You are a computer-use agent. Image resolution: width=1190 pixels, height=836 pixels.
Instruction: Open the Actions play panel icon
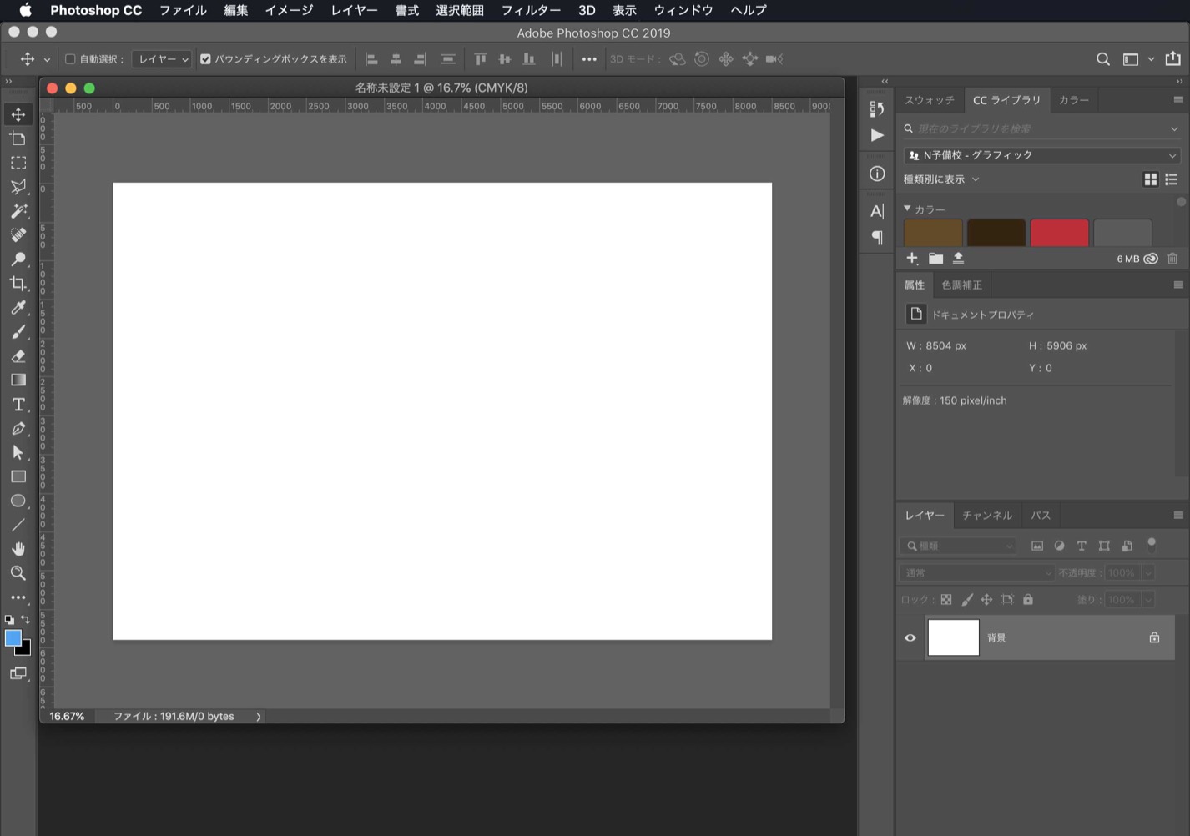tap(877, 135)
